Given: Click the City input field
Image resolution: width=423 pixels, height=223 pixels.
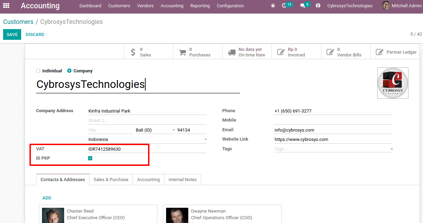Looking at the screenshot, I should pyautogui.click(x=111, y=130).
